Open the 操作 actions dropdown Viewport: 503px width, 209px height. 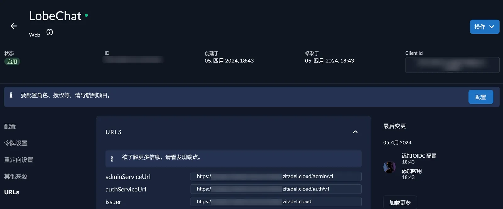tap(484, 27)
